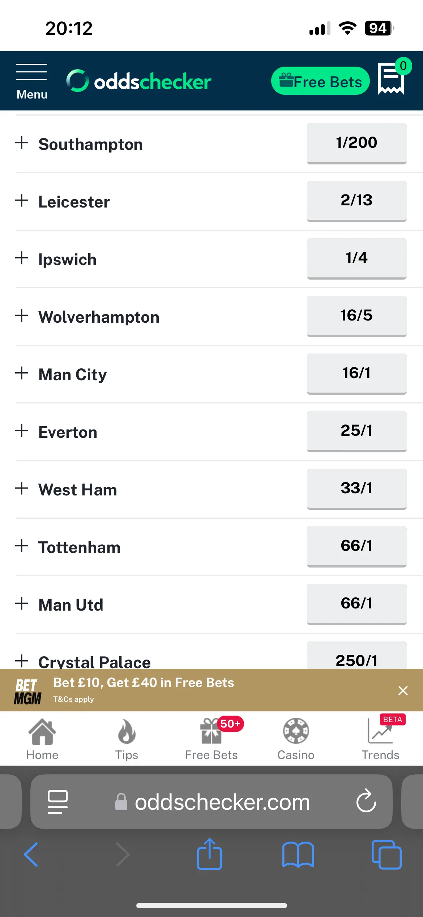Tap the oddschecker logo
423x917 pixels.
pos(139,81)
